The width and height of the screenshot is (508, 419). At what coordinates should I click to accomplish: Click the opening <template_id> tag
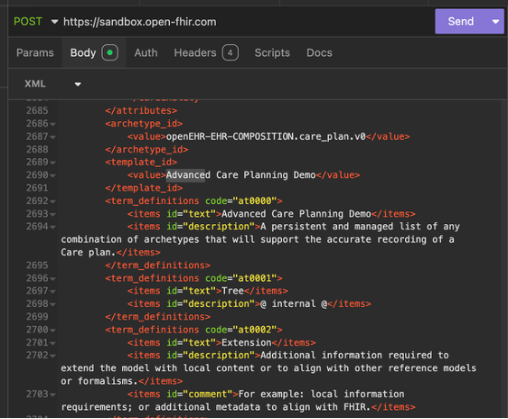pyautogui.click(x=141, y=163)
